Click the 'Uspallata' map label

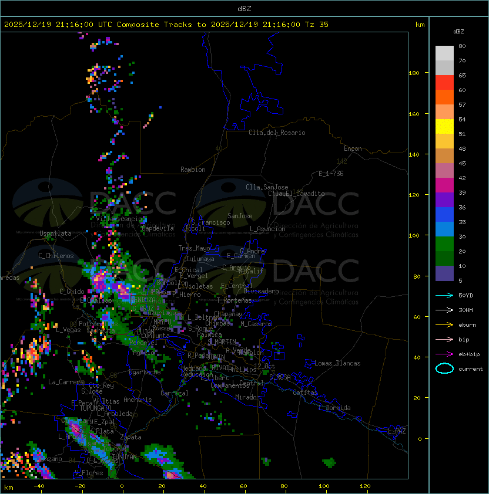click(x=55, y=234)
